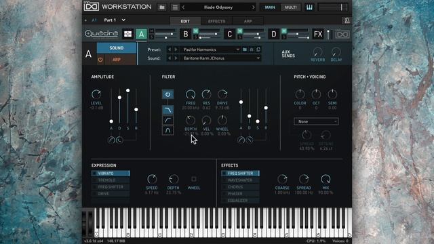Select the previous Preset arrow

(170, 49)
